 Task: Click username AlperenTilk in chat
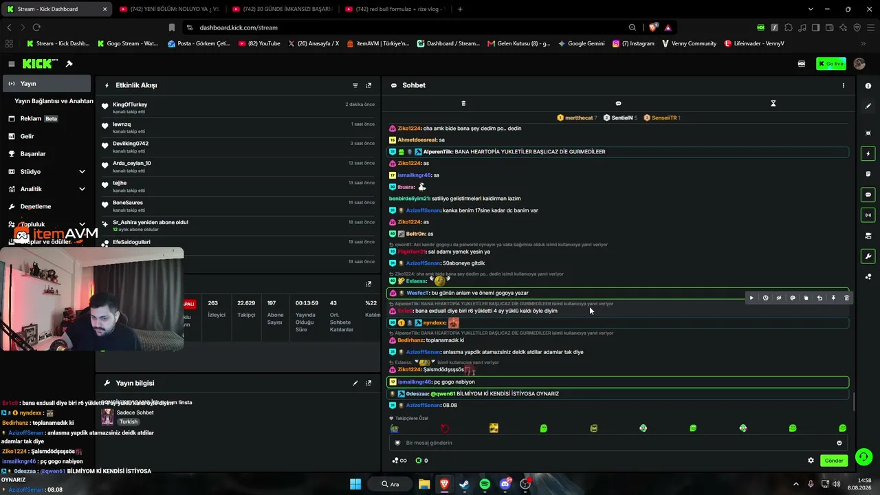click(x=437, y=152)
